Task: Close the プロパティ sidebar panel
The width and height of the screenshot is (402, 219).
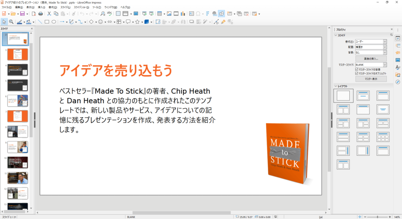Action: tap(392, 29)
